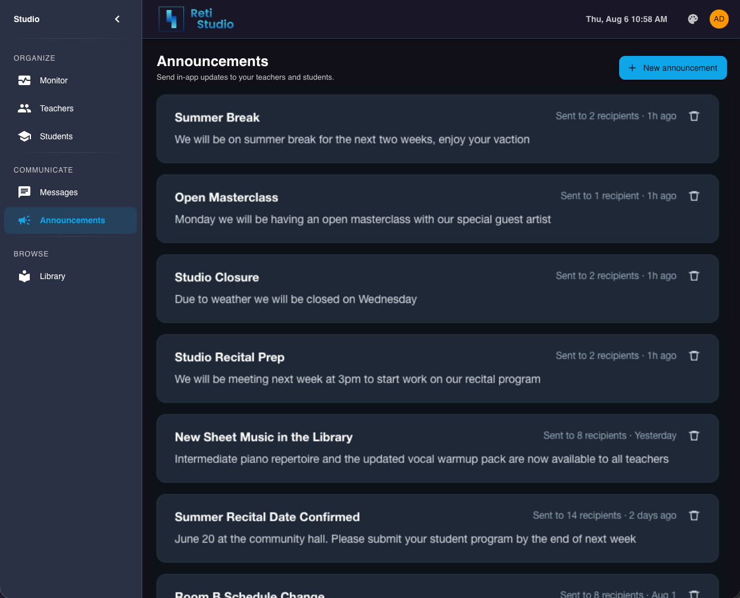Image resolution: width=740 pixels, height=598 pixels.
Task: Click the Library book icon
Action: [x=24, y=276]
